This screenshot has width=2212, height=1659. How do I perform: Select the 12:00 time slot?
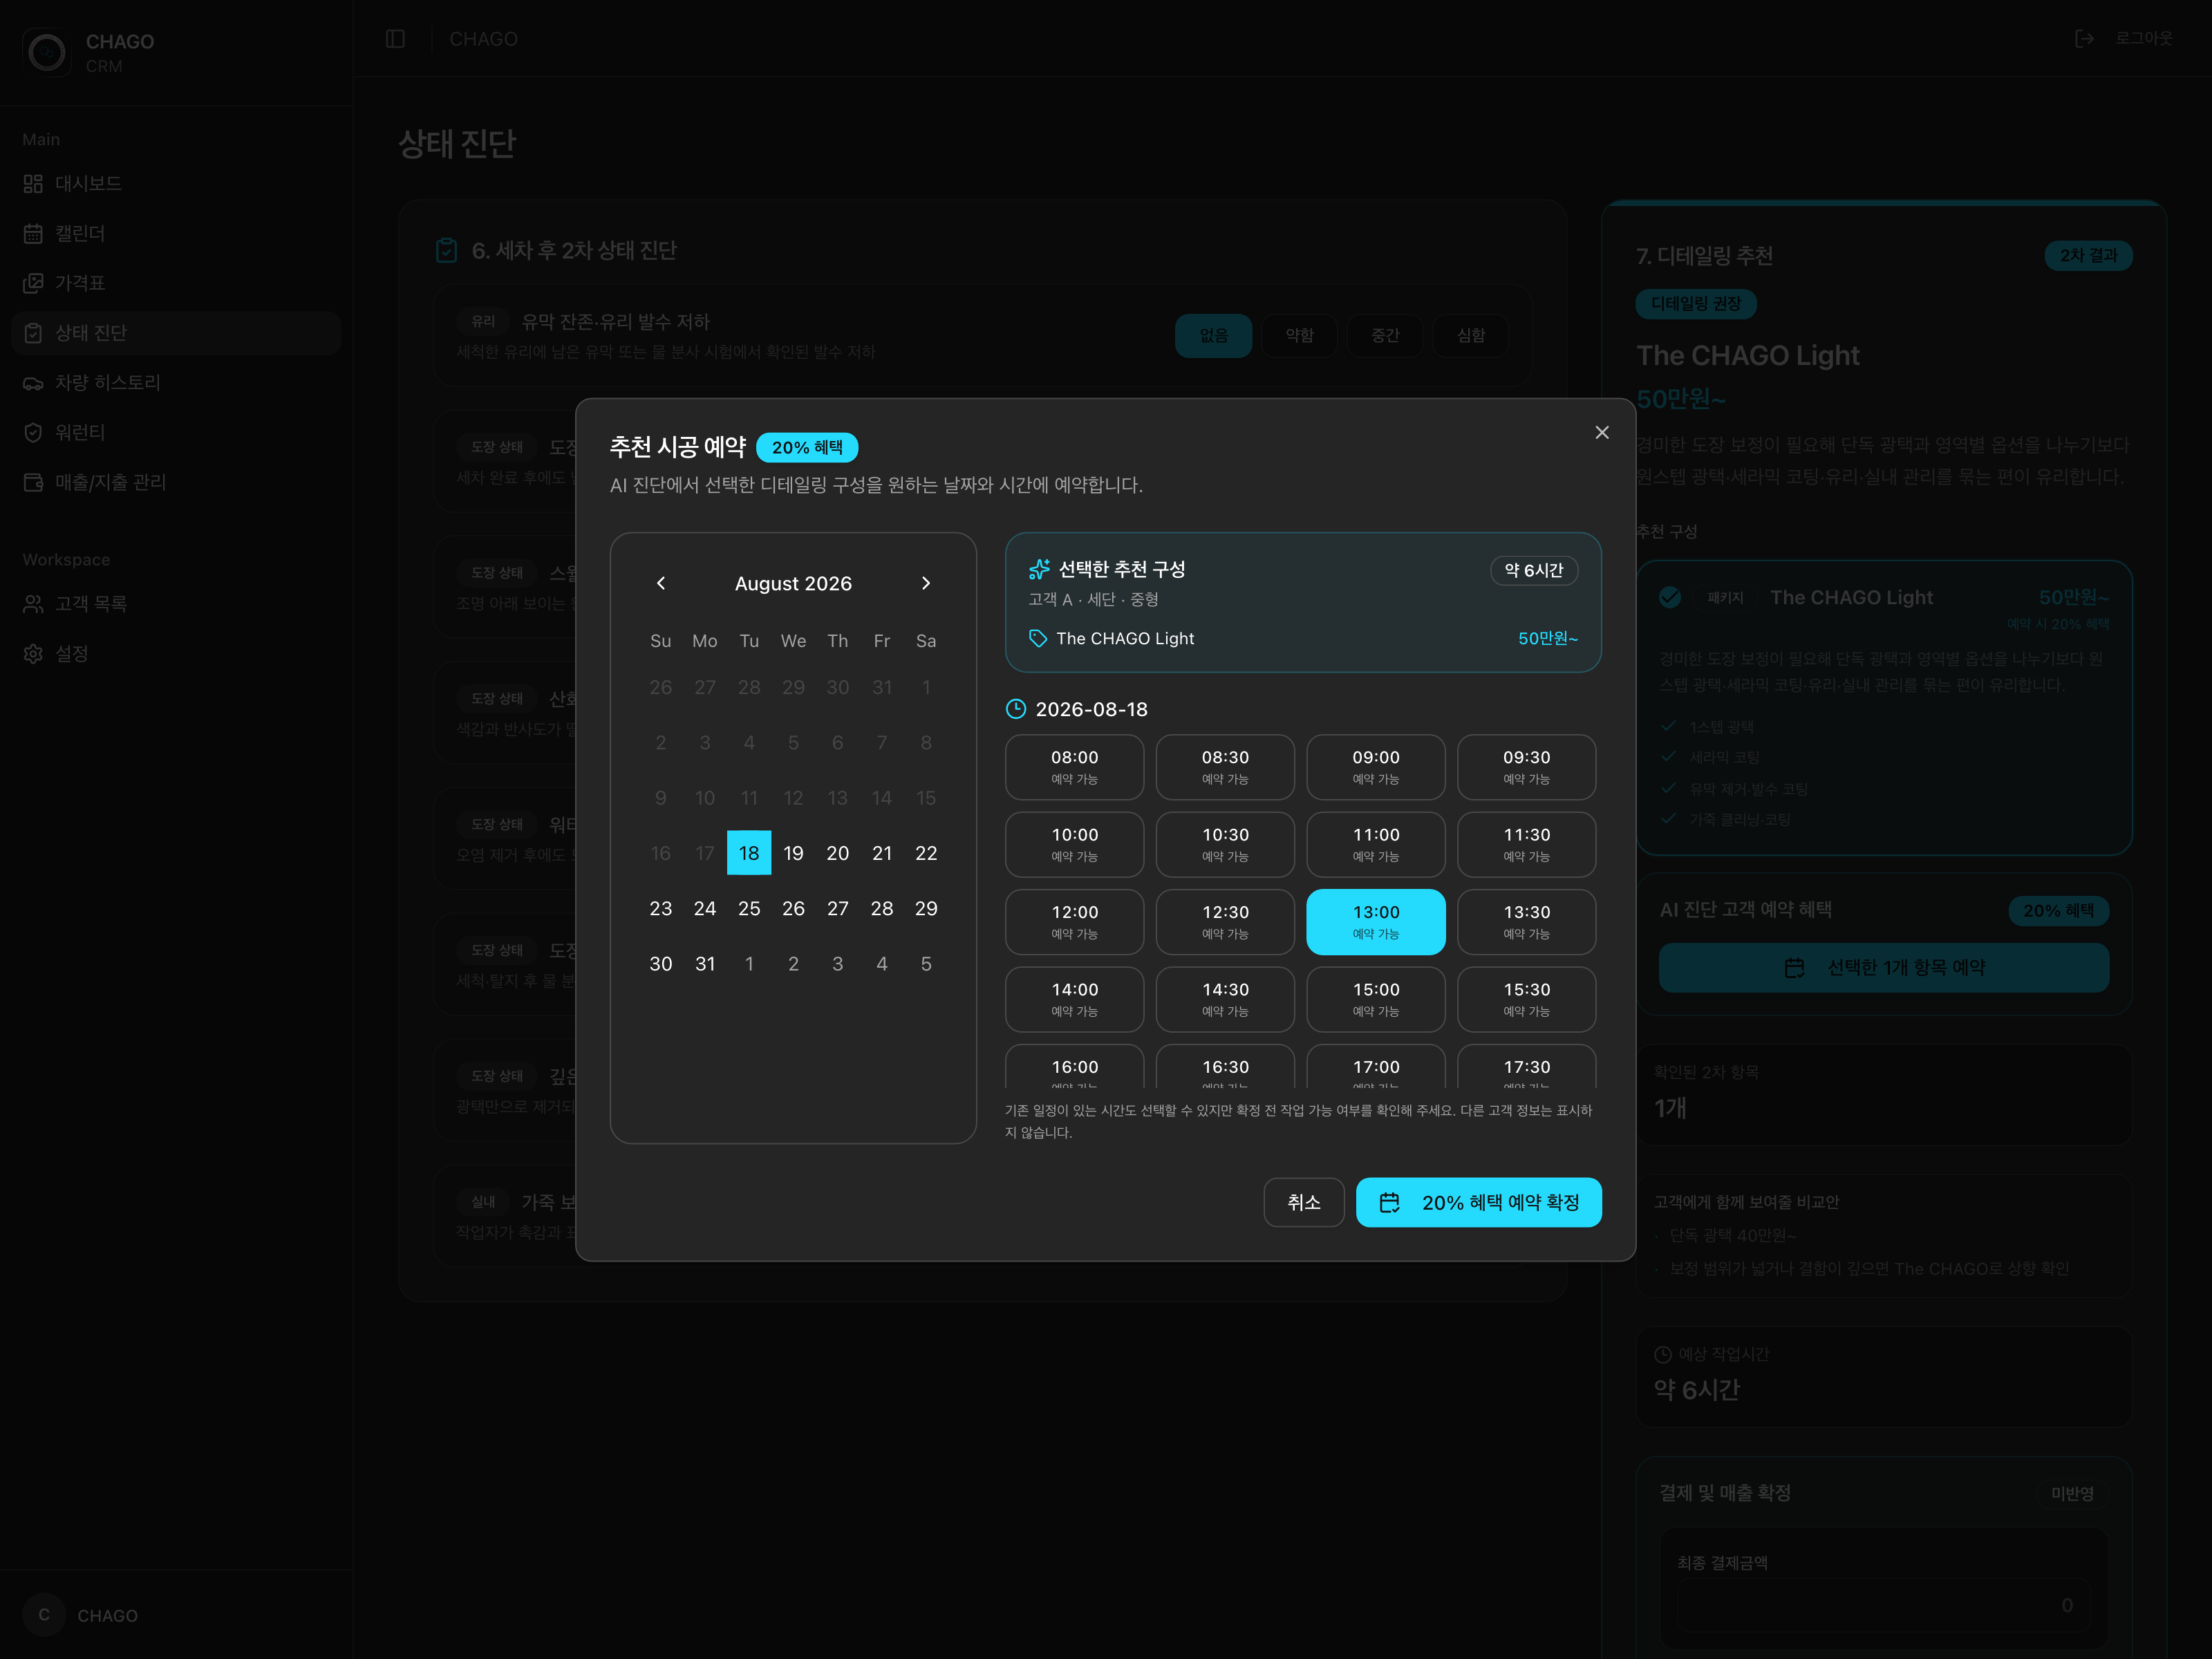(1074, 922)
